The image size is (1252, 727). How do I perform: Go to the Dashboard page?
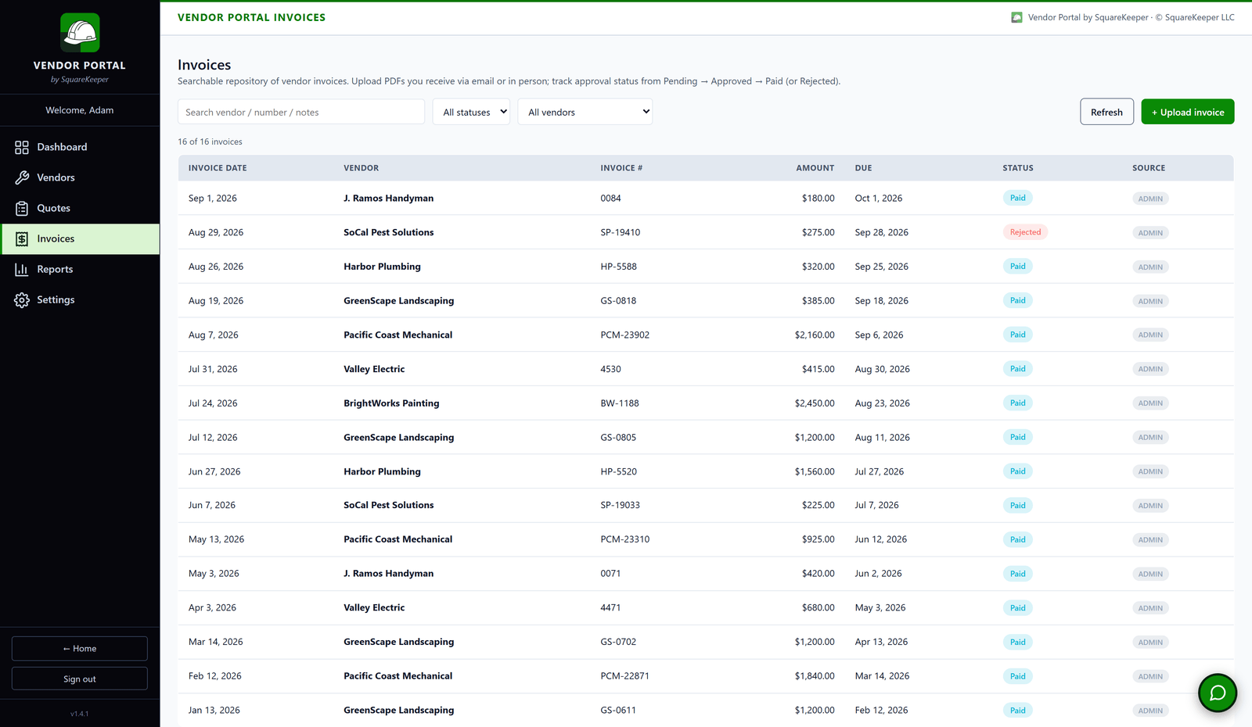click(x=80, y=147)
